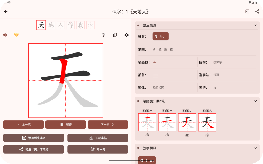Viewport: 263px width, 164px height.
Task: Open 写一写 handwriting practice
Action: (x=98, y=149)
